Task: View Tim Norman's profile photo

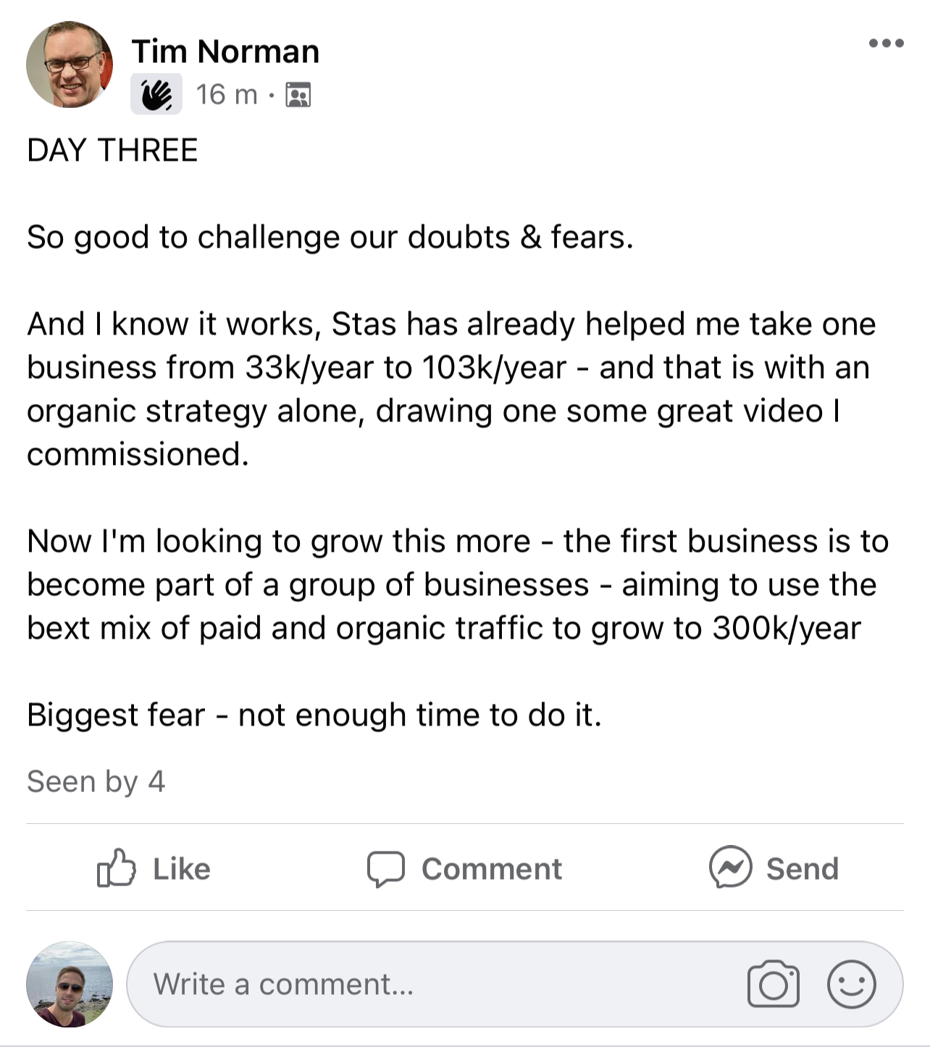Action: click(70, 64)
